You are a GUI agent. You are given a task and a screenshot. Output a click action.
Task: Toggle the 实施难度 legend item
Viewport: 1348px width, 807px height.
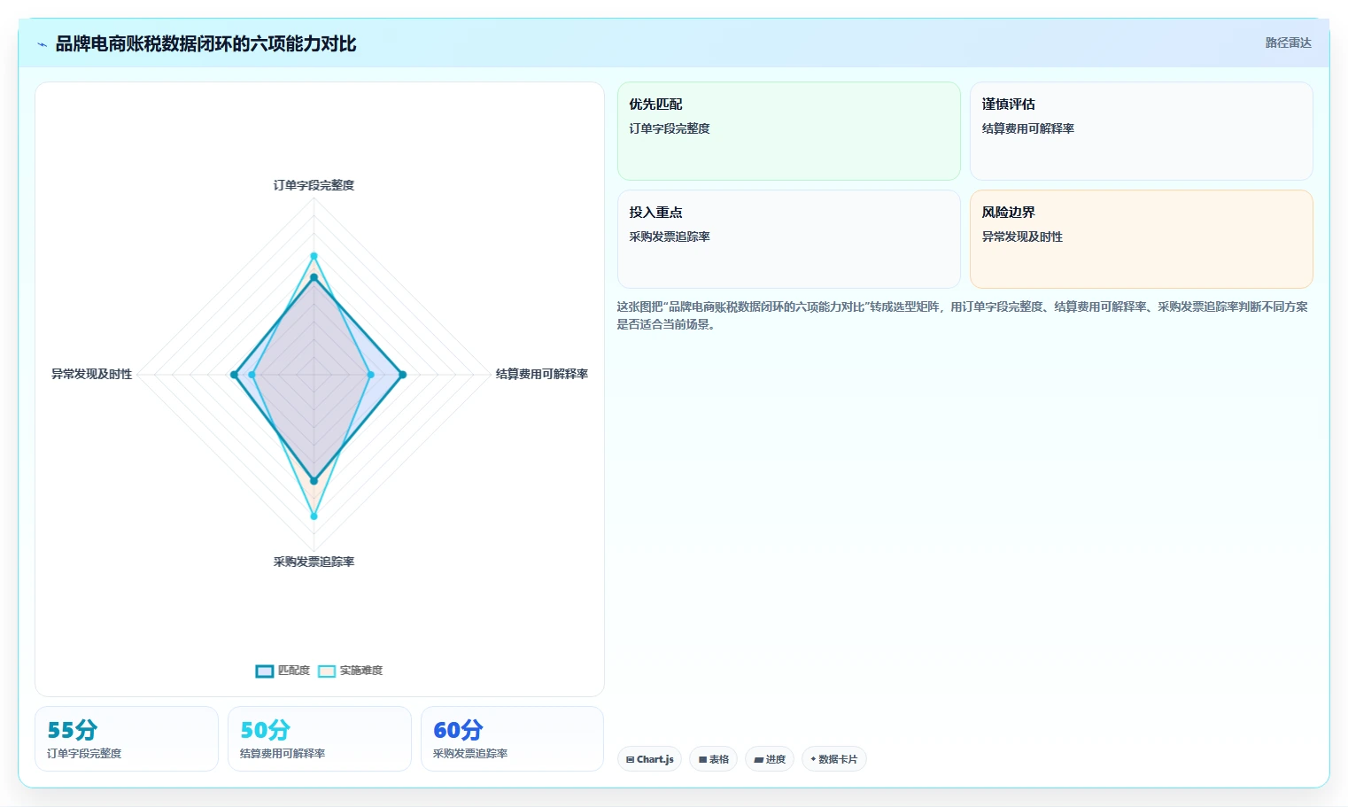(x=351, y=671)
